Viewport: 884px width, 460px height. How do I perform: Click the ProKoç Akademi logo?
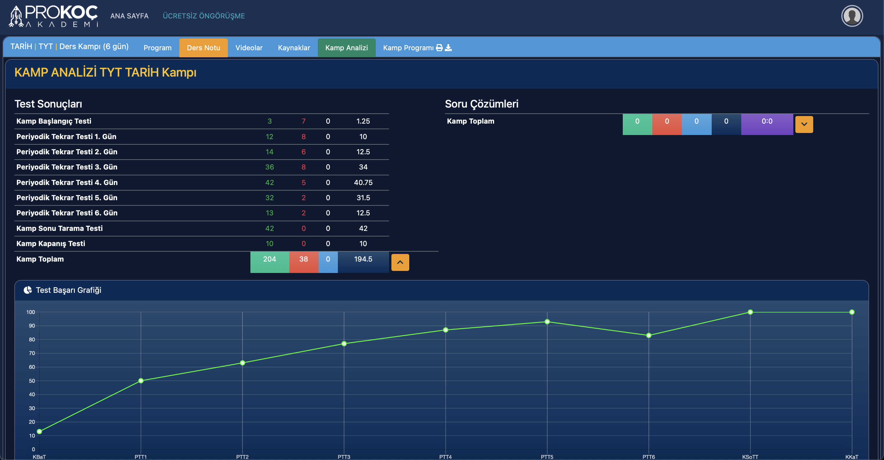(54, 16)
